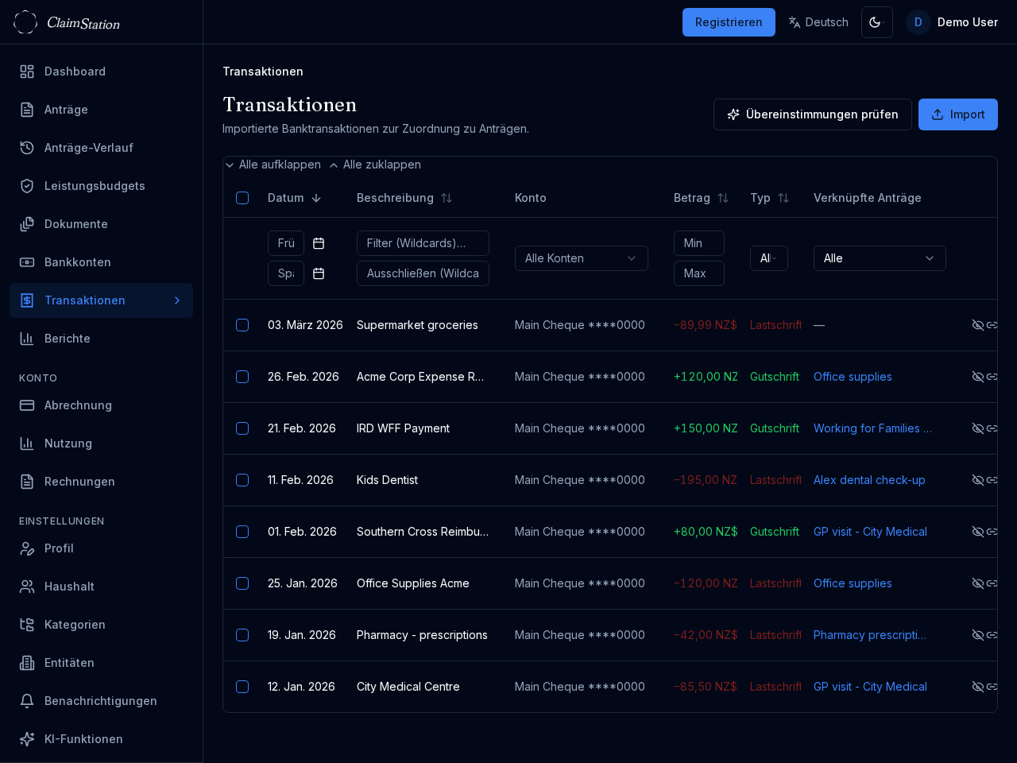
Task: Click the ClaimStation logo icon
Action: [x=25, y=22]
